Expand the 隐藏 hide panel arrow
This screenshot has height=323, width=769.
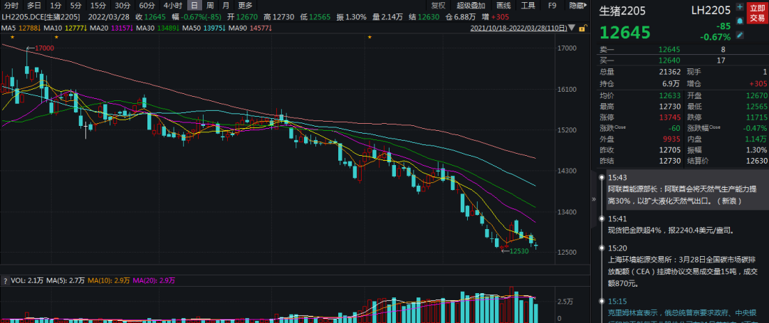point(578,6)
